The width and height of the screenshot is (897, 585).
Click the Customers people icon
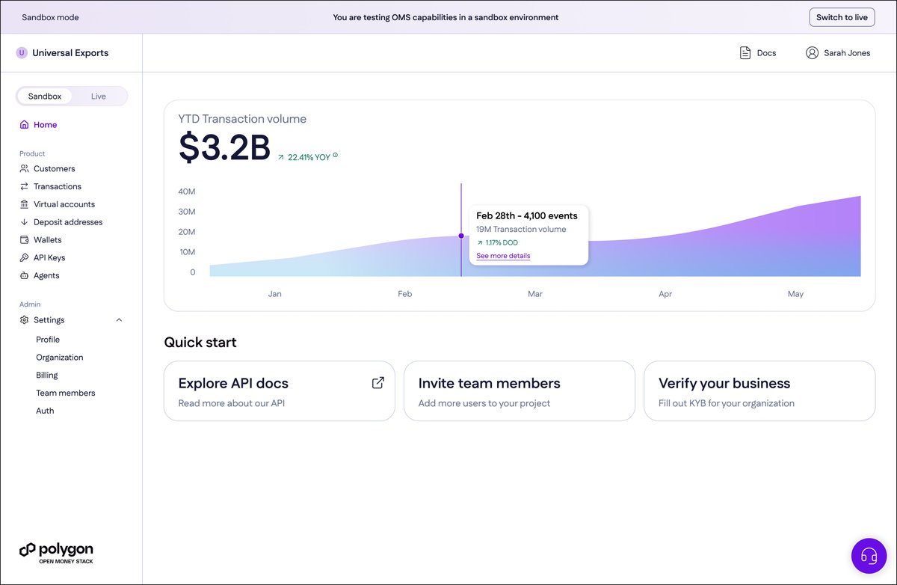[x=24, y=168]
